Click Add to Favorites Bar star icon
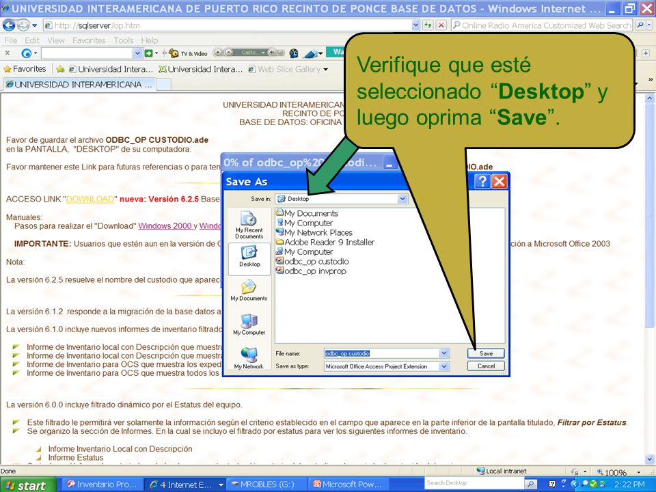The height and width of the screenshot is (492, 656). (60, 69)
